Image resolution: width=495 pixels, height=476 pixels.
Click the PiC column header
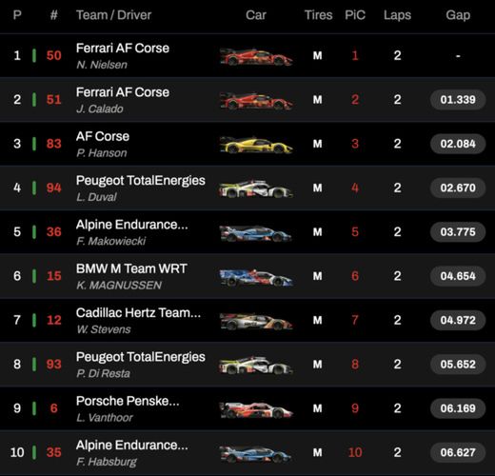[x=355, y=15]
